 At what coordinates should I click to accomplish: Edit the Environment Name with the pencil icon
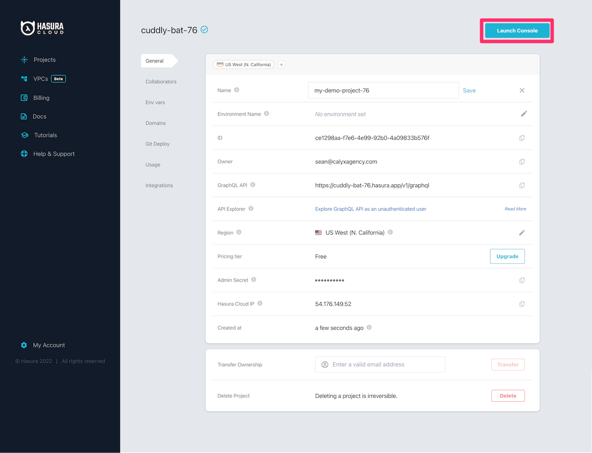coord(524,114)
